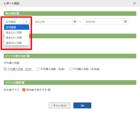Collapse the 日付指定 dropdown arrow
The image size is (140, 114).
[26, 22]
